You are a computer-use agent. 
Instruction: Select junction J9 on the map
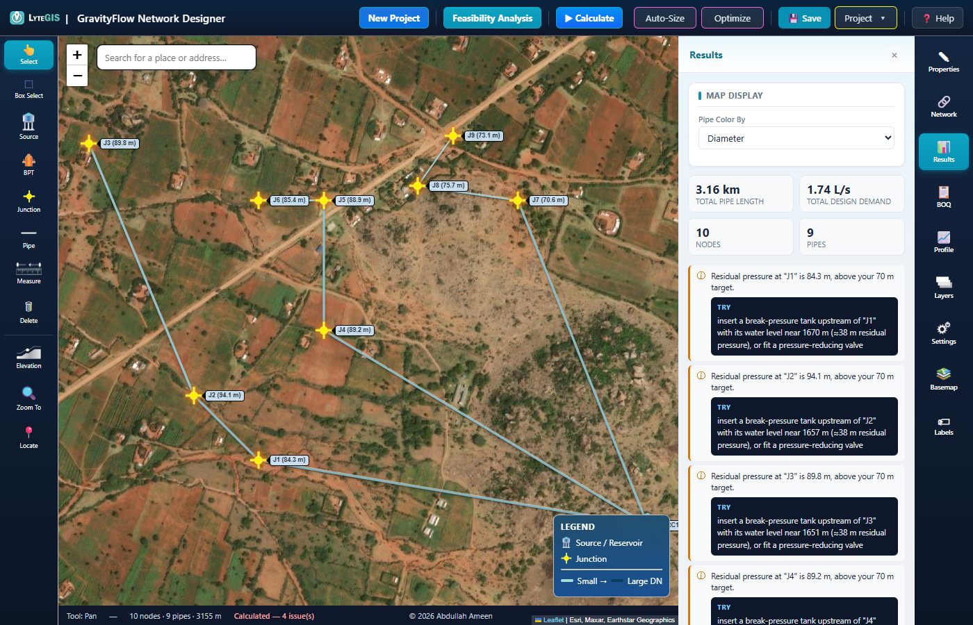tap(453, 136)
